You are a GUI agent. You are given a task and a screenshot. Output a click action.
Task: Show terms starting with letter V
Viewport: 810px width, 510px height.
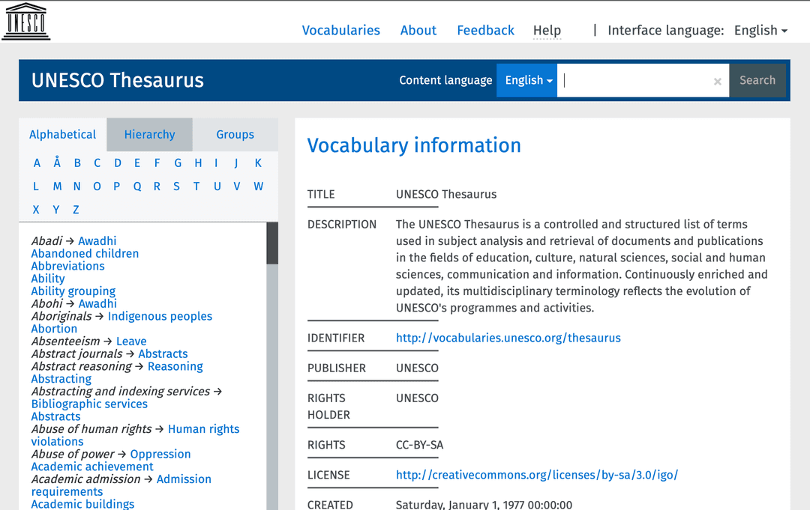click(x=236, y=186)
